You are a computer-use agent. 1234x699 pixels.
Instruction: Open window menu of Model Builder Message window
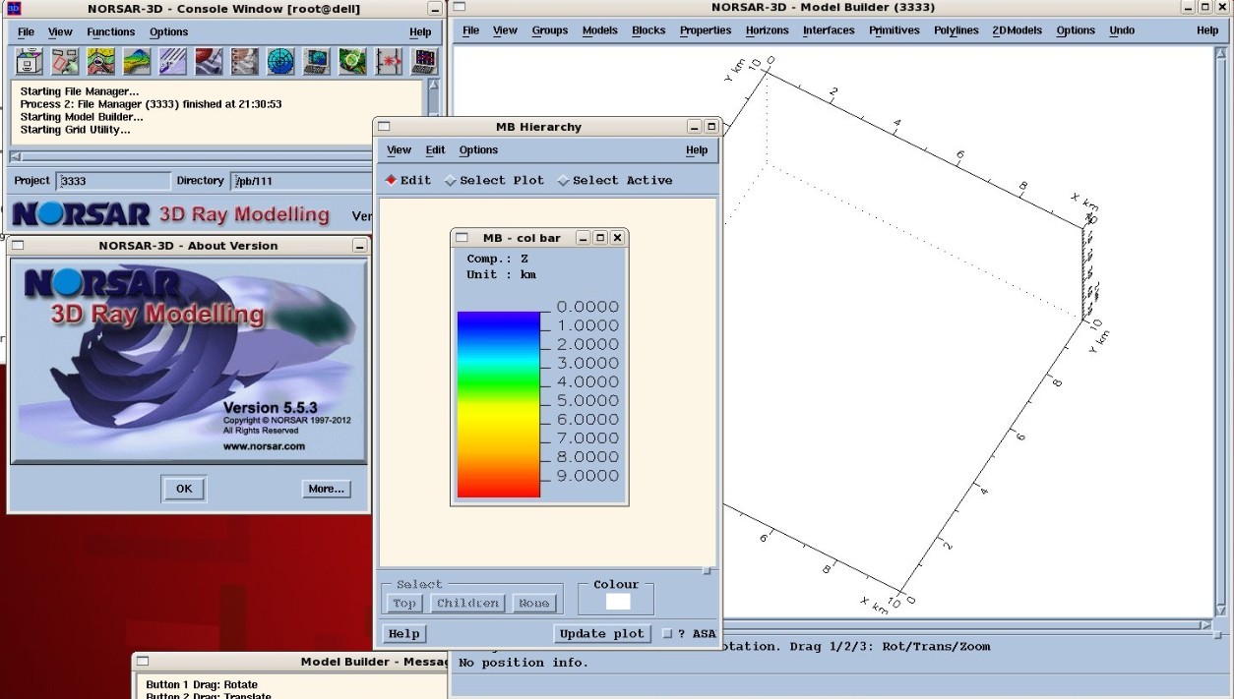143,662
